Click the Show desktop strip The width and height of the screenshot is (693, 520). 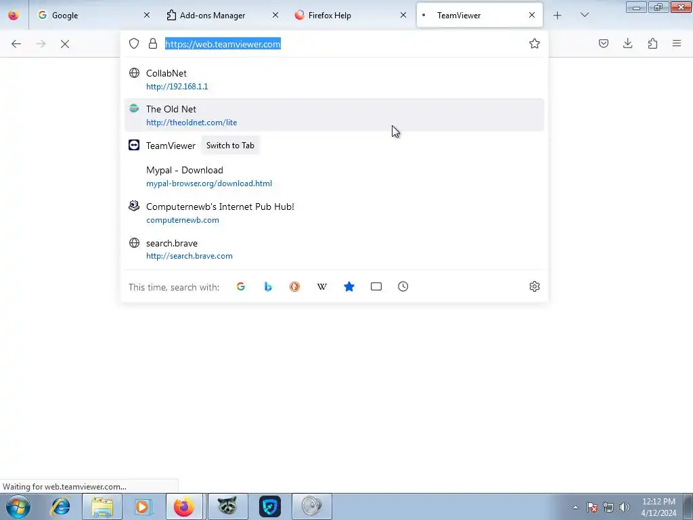[688, 506]
